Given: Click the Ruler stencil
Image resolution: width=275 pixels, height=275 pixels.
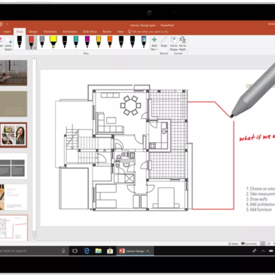Looking at the screenshot, I should 164,42.
